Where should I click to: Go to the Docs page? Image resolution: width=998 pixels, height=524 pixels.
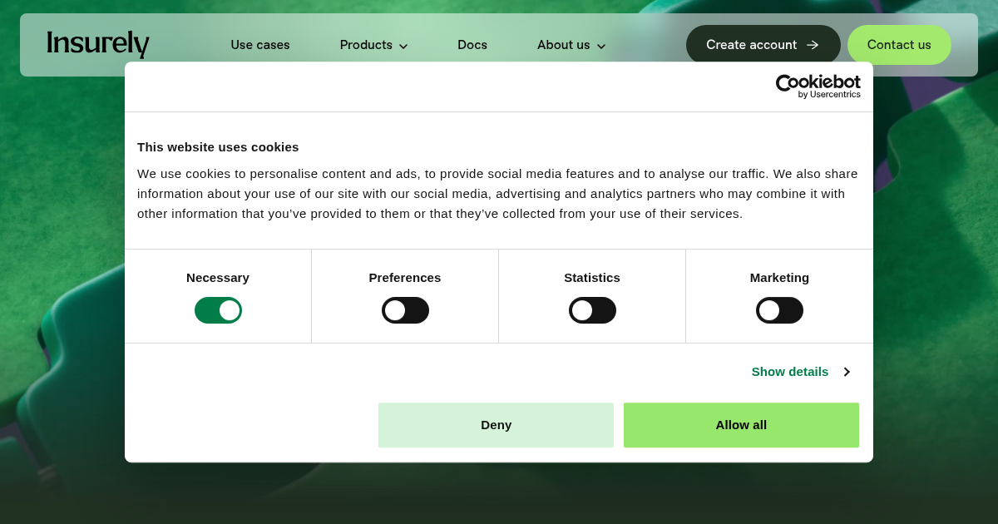coord(472,45)
